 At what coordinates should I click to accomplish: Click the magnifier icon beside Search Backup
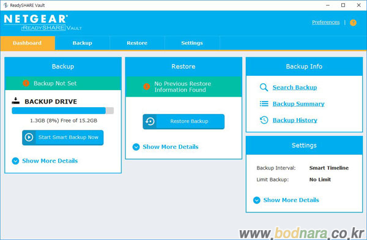pyautogui.click(x=264, y=88)
